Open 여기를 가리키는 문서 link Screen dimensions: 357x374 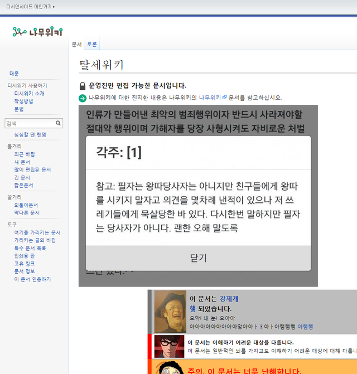[x=37, y=232]
